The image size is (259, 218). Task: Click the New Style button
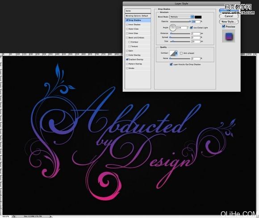[229, 21]
